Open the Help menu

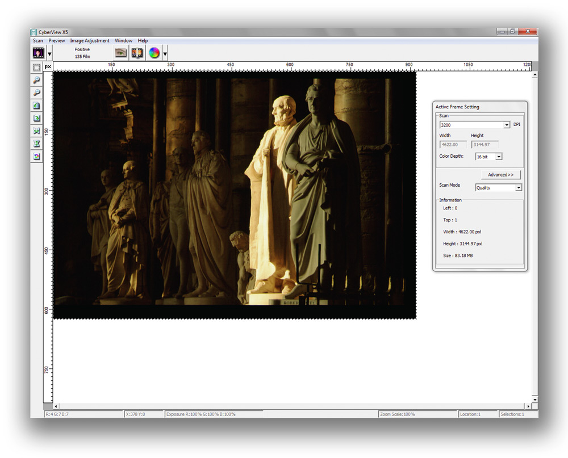[143, 40]
